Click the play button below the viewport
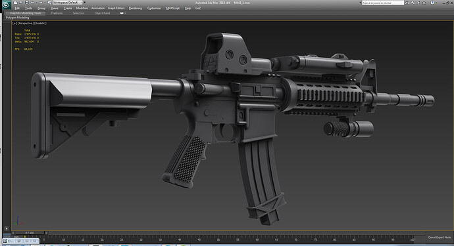Screen dimensions: 454x246 (x=7, y=228)
